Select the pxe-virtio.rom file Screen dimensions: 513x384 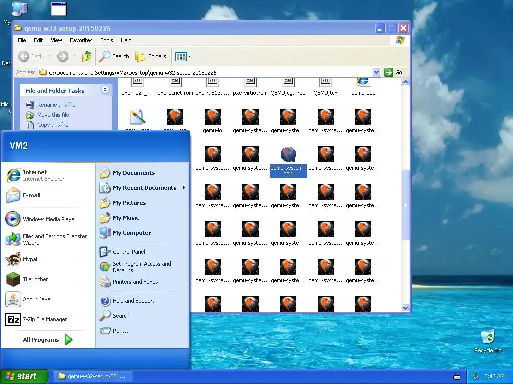[x=250, y=87]
